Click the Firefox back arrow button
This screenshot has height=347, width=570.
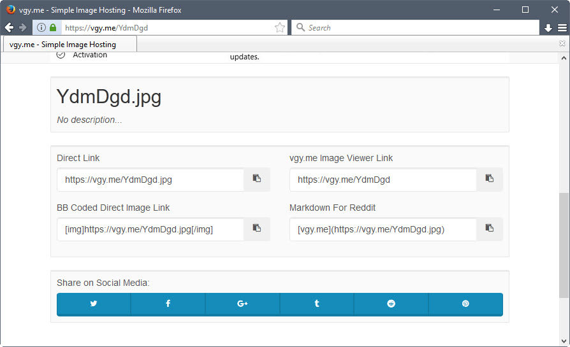[x=9, y=27]
